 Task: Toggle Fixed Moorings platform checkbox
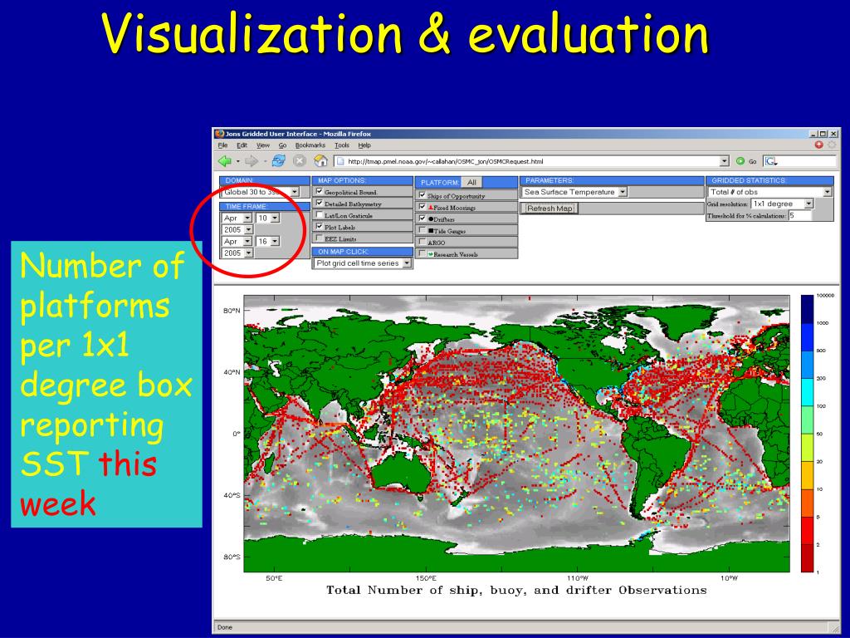pos(423,207)
